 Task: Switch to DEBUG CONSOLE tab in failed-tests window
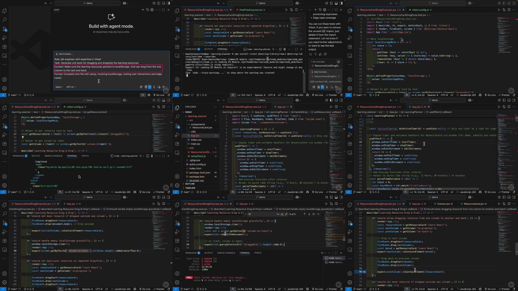tap(226, 253)
